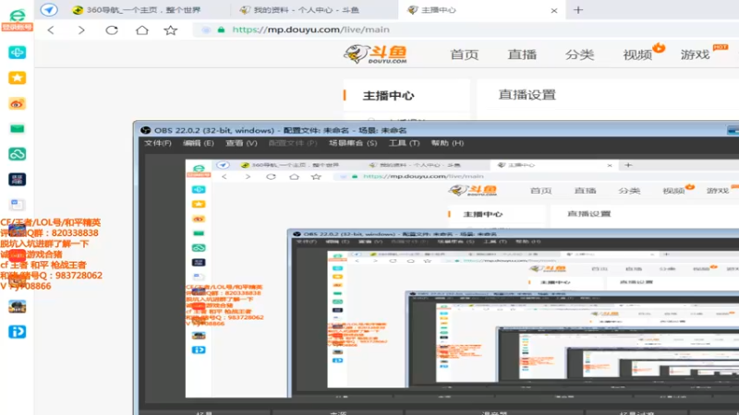739x415 pixels.
Task: Click the OBS logo in the title bar
Action: point(145,130)
